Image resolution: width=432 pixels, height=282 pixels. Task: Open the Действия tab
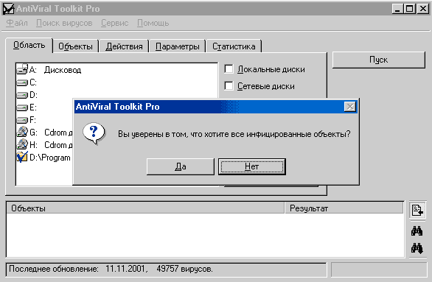click(125, 46)
